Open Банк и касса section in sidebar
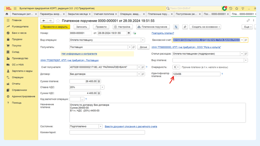 coord(19,33)
